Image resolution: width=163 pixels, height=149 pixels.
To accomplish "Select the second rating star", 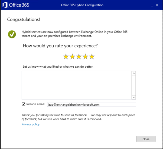I will pyautogui.click(x=72, y=57).
